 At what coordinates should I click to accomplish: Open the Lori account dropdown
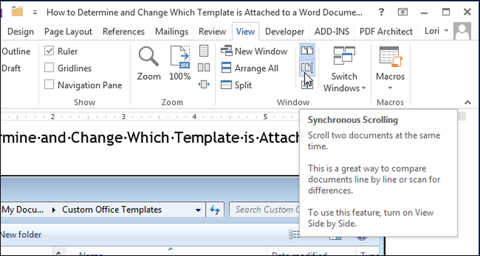[437, 31]
